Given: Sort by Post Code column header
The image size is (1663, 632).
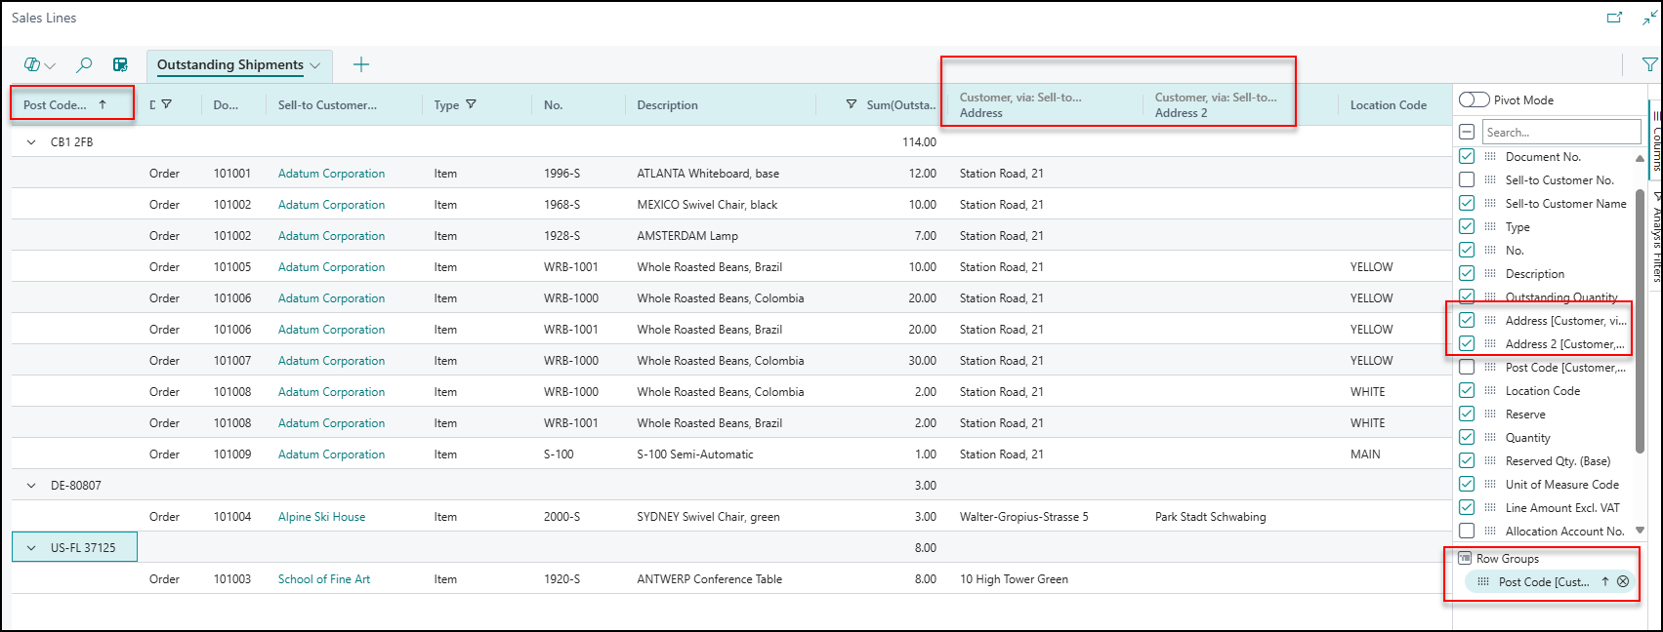Looking at the screenshot, I should tap(64, 104).
